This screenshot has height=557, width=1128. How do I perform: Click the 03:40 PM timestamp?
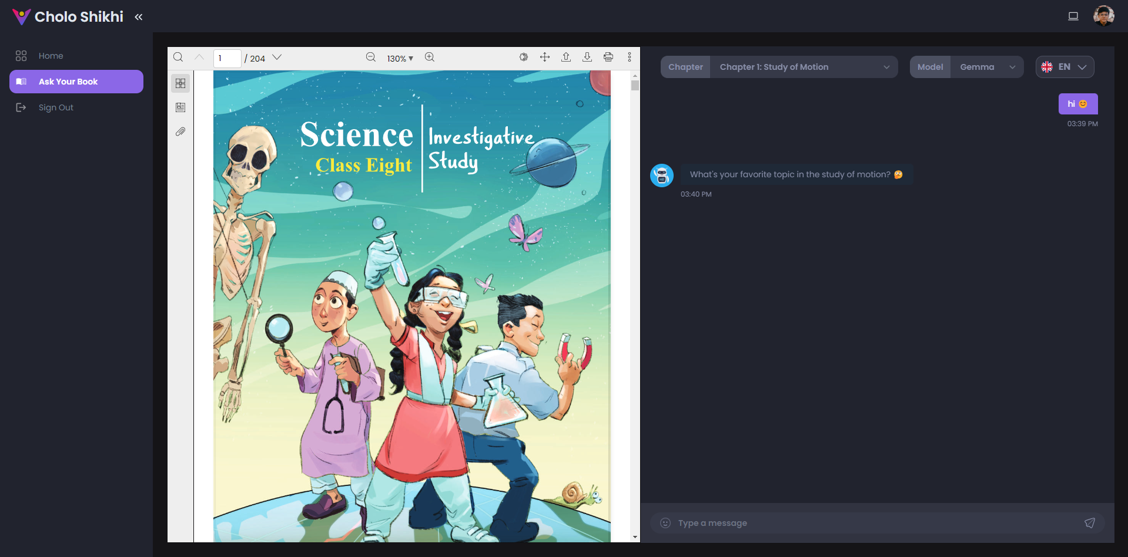[696, 194]
